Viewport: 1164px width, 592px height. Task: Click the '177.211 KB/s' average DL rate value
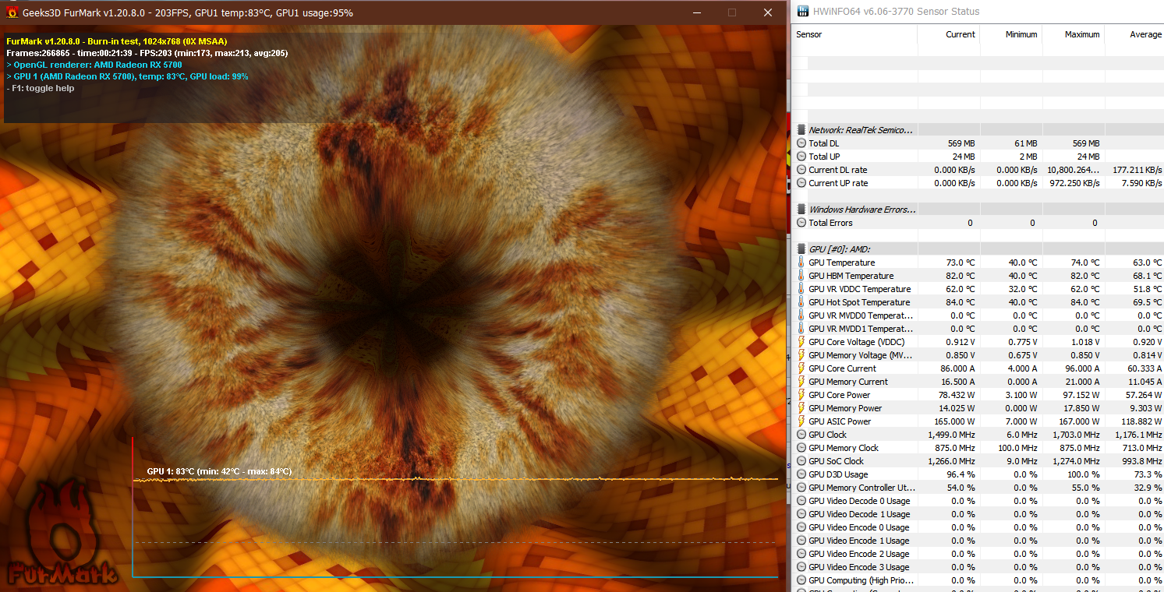click(x=1137, y=170)
